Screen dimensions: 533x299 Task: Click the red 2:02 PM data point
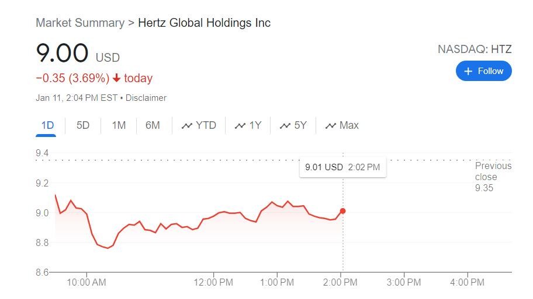(x=342, y=211)
